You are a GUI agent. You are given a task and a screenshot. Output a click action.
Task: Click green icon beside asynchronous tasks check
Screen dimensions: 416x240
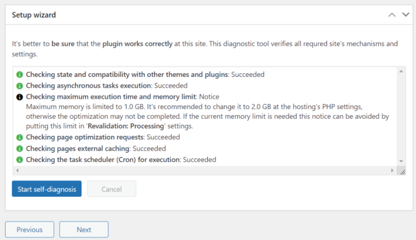[x=19, y=86]
